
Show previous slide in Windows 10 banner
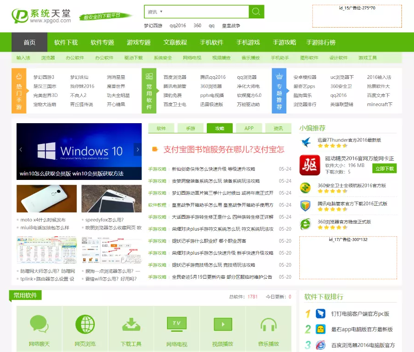[21, 149]
